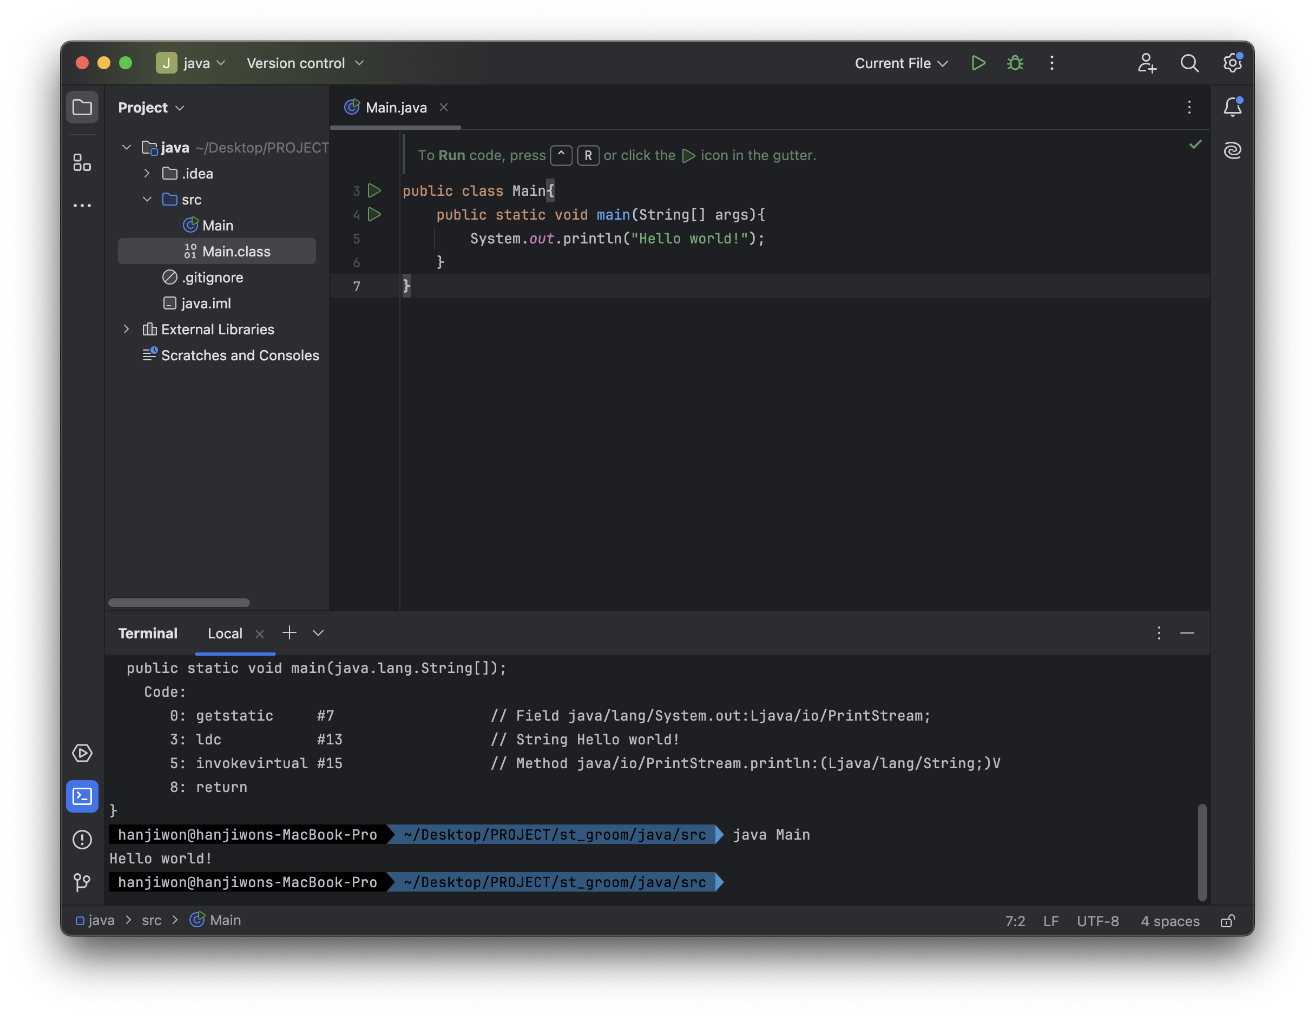
Task: Toggle the Project tool window folder button
Action: pyautogui.click(x=82, y=107)
